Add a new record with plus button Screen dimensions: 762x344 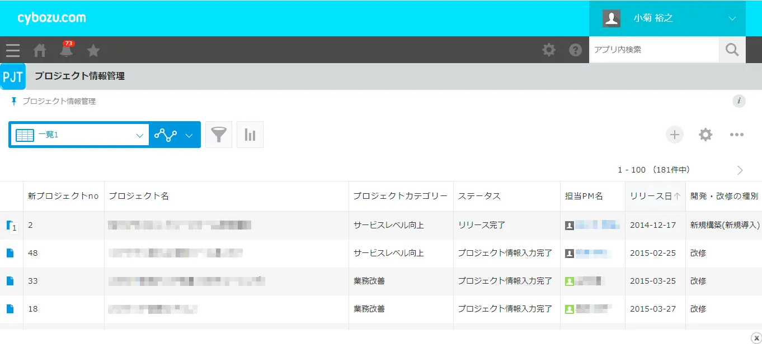674,135
